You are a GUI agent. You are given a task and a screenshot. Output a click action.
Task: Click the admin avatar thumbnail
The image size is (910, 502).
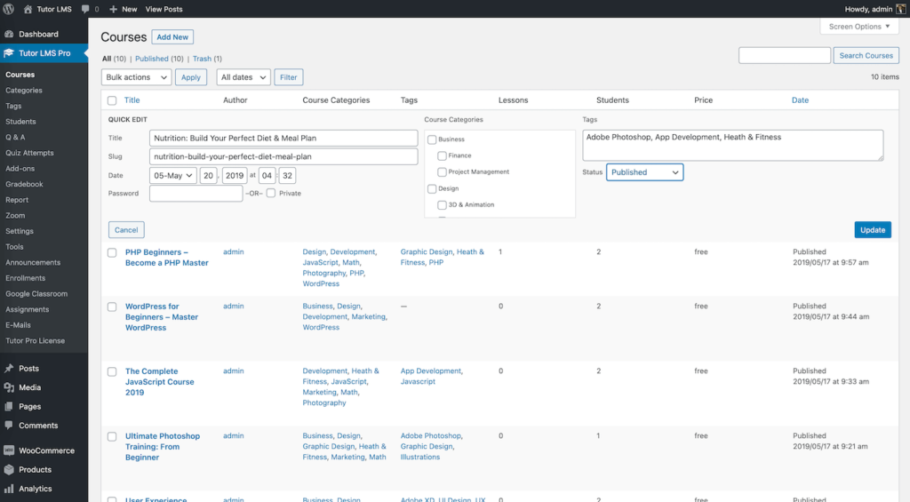901,9
